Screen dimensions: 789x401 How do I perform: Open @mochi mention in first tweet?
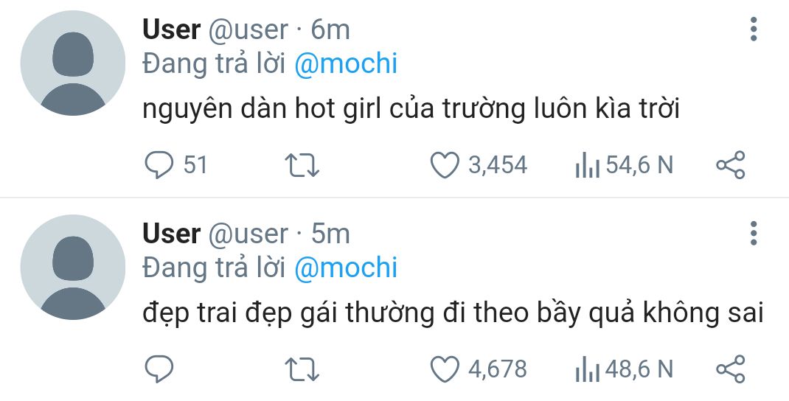pos(346,64)
